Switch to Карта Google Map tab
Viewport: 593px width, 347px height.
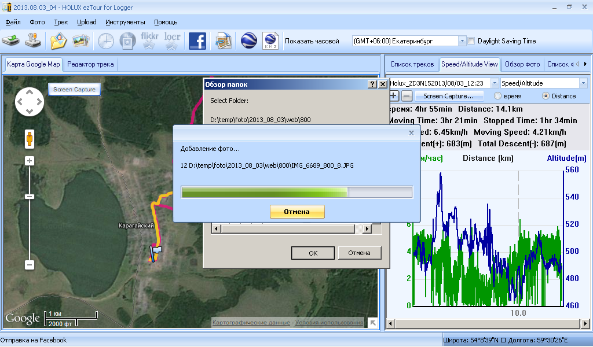point(33,64)
